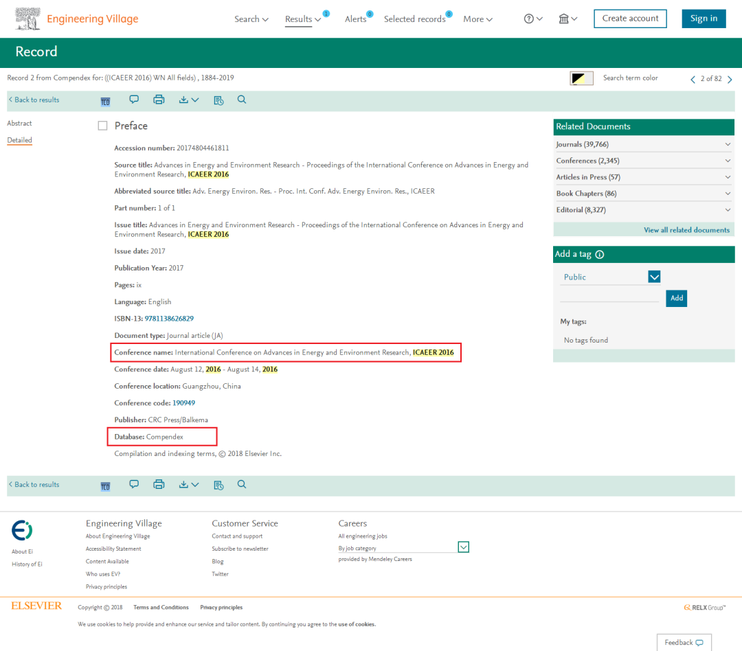Open ISBN-13 9781138626829 link
Viewport: 742px width, 651px height.
click(x=169, y=319)
